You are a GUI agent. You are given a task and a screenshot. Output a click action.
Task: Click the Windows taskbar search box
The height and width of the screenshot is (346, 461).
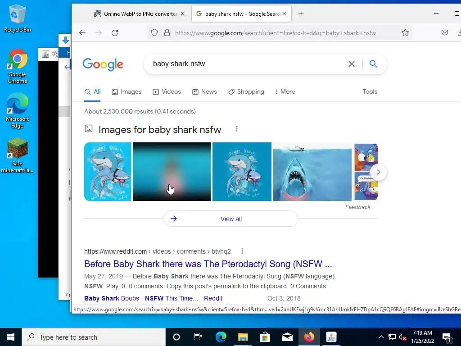coord(94,337)
